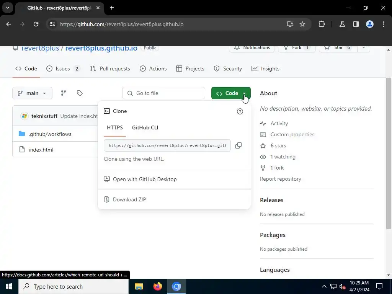Open the Activity link

click(x=279, y=123)
